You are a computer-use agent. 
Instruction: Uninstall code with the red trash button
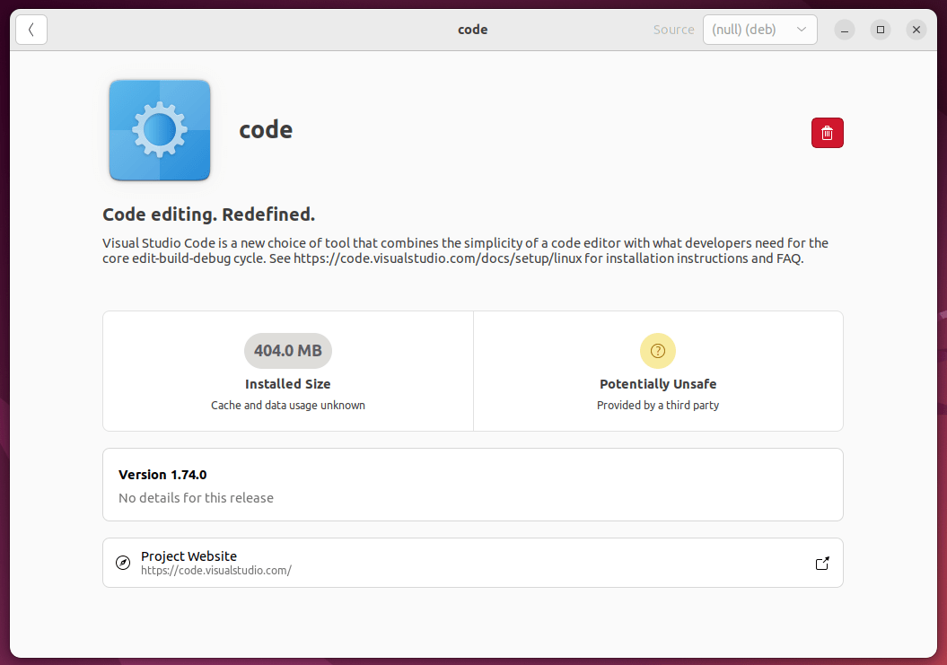point(827,133)
